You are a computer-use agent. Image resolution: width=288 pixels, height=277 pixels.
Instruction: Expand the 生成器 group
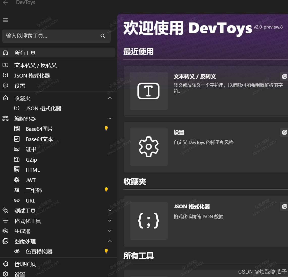[110, 231]
